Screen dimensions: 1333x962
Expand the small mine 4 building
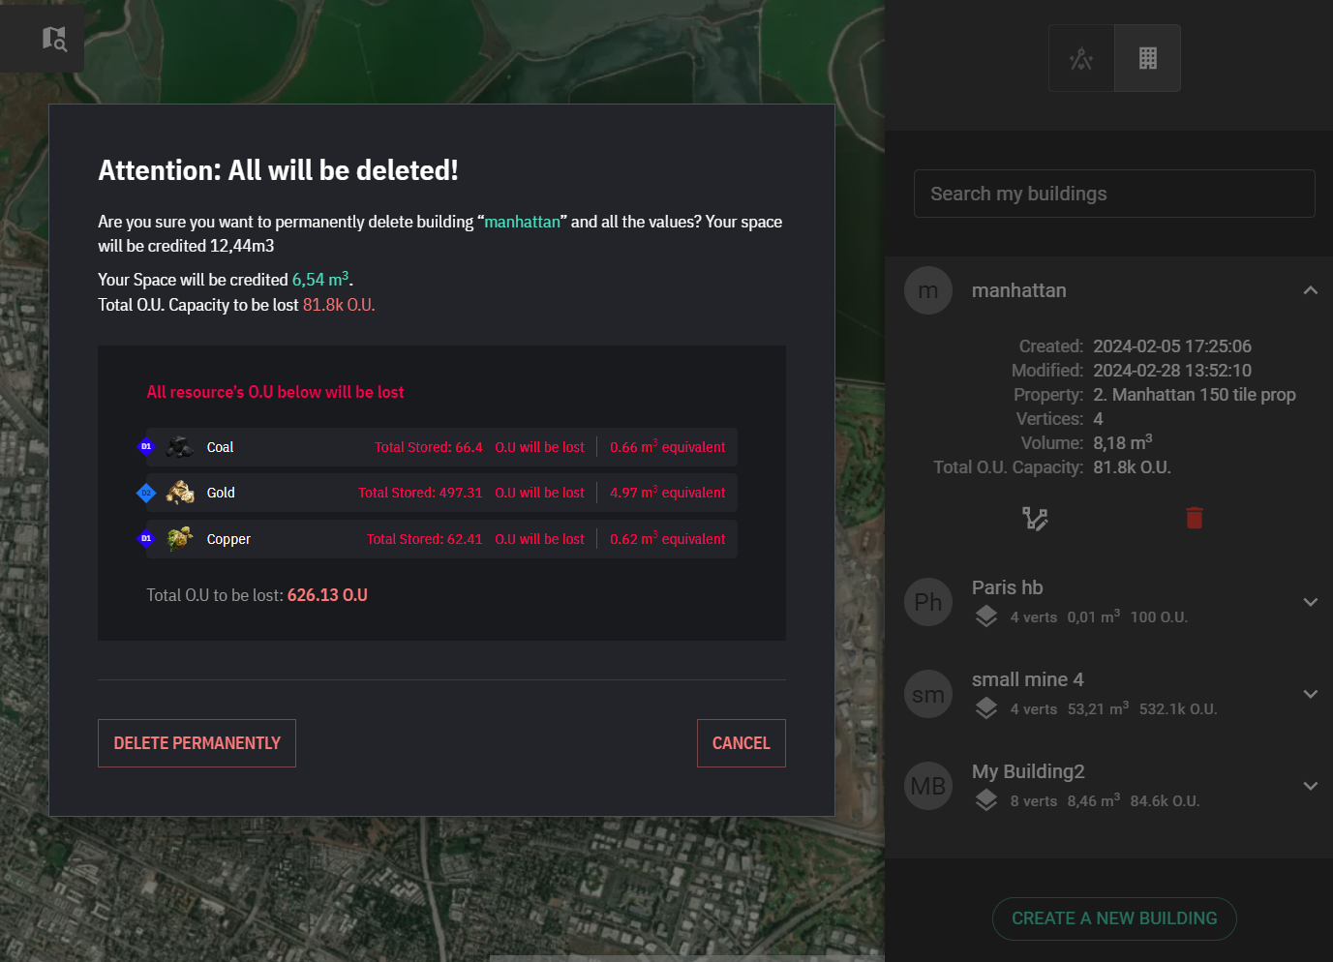(1310, 694)
